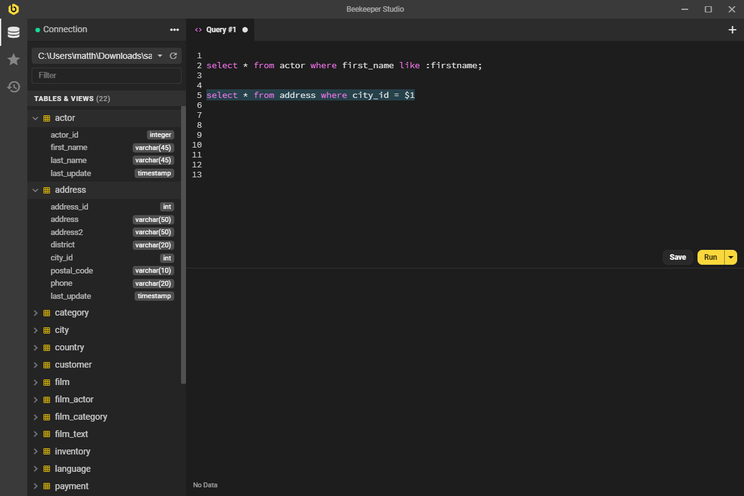Save the current query
744x496 pixels.
(678, 257)
